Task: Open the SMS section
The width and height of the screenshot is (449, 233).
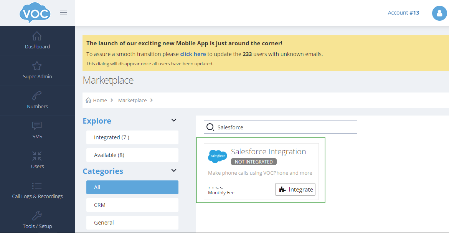Action: [x=37, y=126]
